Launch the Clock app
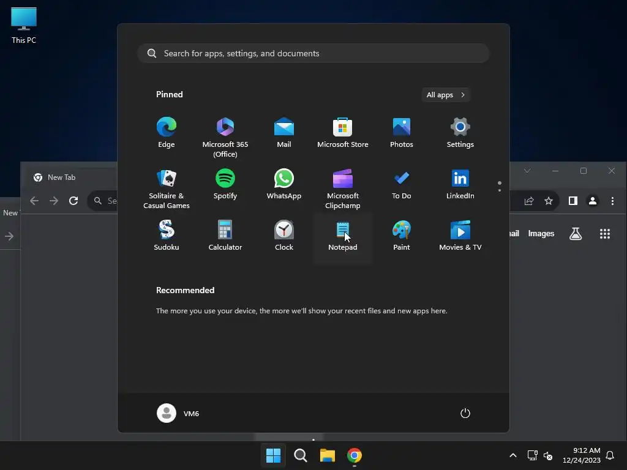 click(284, 236)
